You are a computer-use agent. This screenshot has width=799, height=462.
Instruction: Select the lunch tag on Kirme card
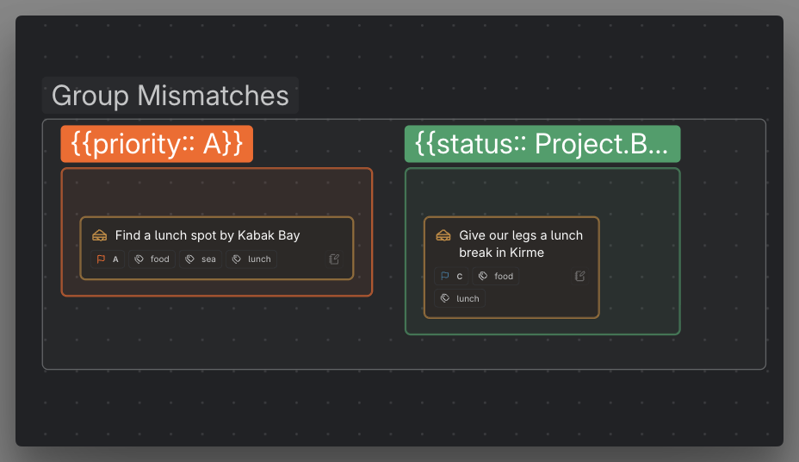pos(460,298)
